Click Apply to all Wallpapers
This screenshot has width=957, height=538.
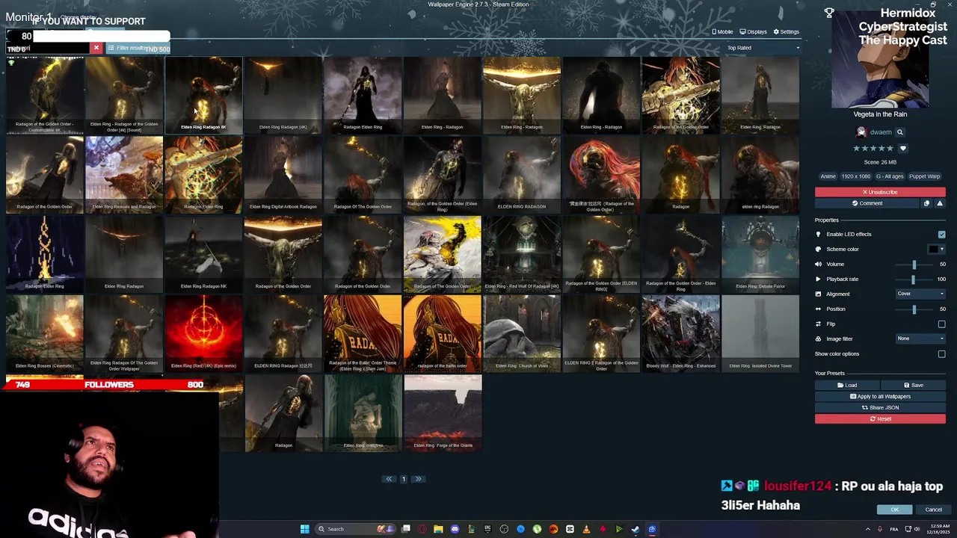[x=880, y=397]
